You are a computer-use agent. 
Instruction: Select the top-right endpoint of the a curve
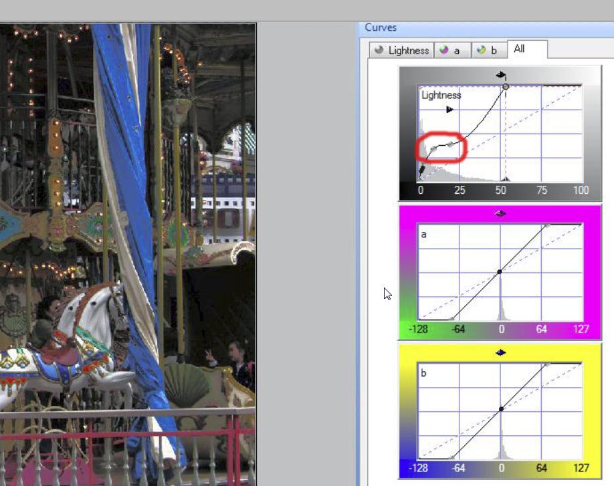(x=547, y=225)
